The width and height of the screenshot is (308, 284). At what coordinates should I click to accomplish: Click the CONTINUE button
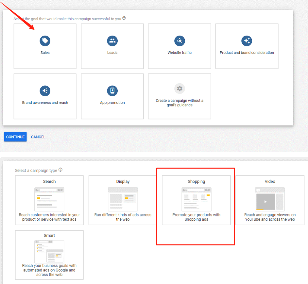click(15, 137)
